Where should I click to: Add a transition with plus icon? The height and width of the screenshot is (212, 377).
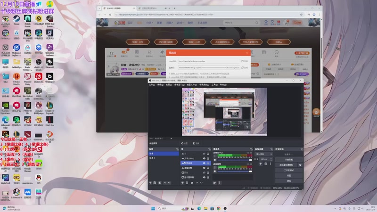click(x=261, y=164)
